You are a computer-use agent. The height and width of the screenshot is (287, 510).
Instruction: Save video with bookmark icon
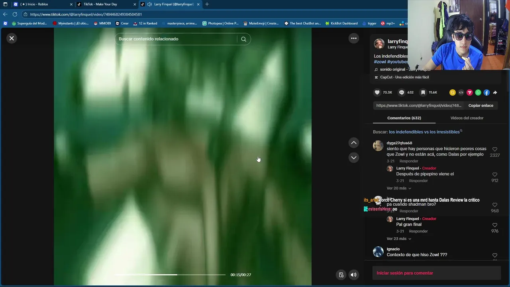[423, 92]
